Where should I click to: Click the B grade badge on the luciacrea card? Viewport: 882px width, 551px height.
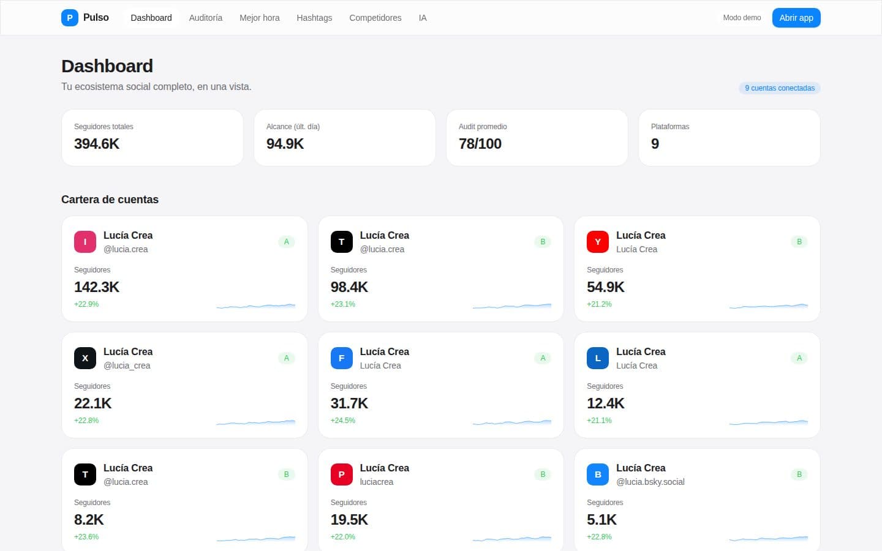[x=543, y=474]
